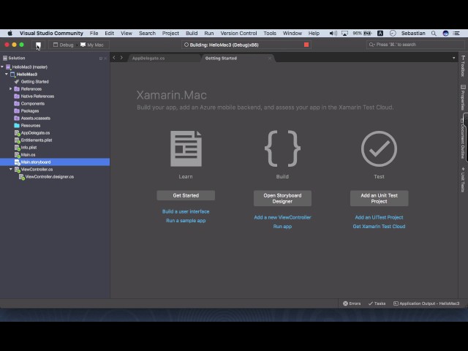The width and height of the screenshot is (468, 351).
Task: Open the Unit Tests side panel
Action: click(x=463, y=179)
